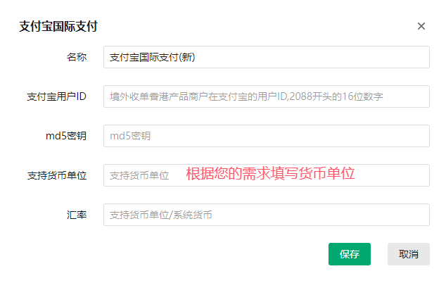The width and height of the screenshot is (446, 283).
Task: Click the 支持货币单位 field label
Action: coord(57,175)
